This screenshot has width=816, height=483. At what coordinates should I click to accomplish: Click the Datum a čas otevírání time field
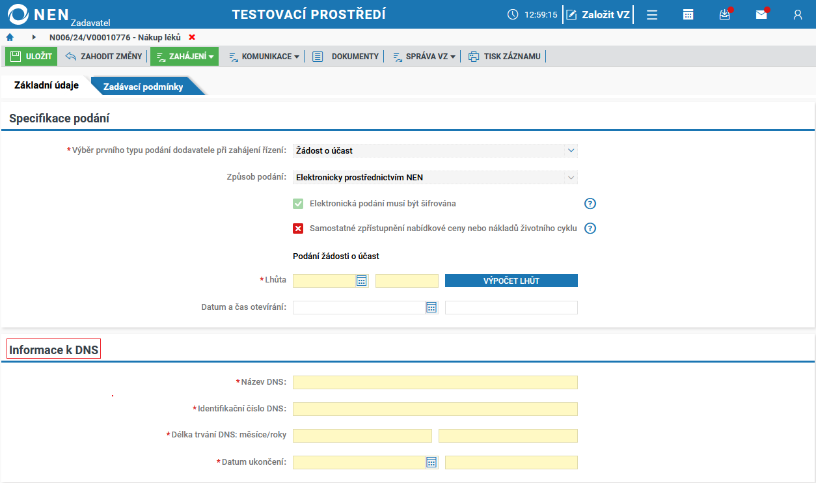click(511, 307)
